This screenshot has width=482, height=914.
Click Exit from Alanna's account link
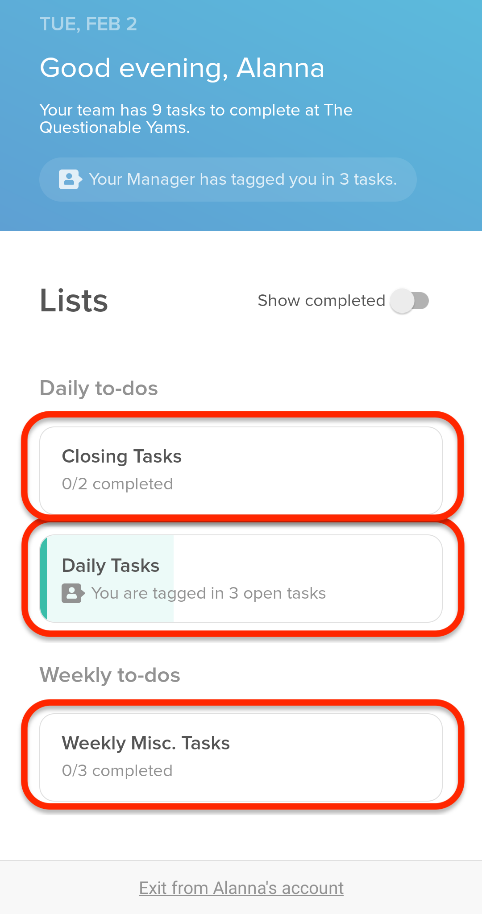[x=241, y=888]
